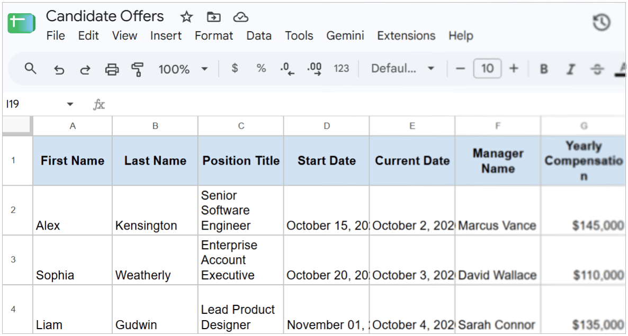Open the File menu
The width and height of the screenshot is (628, 336).
[x=56, y=35]
